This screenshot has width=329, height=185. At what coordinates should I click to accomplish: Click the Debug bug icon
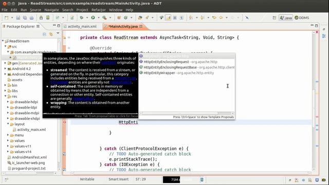coord(82,18)
